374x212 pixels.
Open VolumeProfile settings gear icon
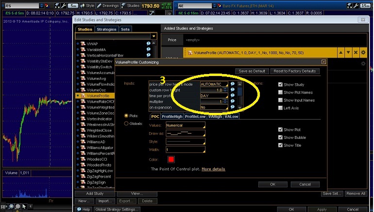tap(363, 53)
